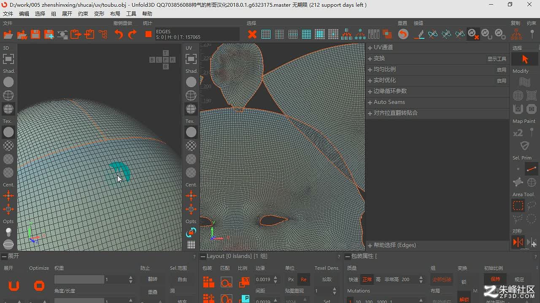
Task: Select the Px unit toggle
Action: tap(291, 279)
